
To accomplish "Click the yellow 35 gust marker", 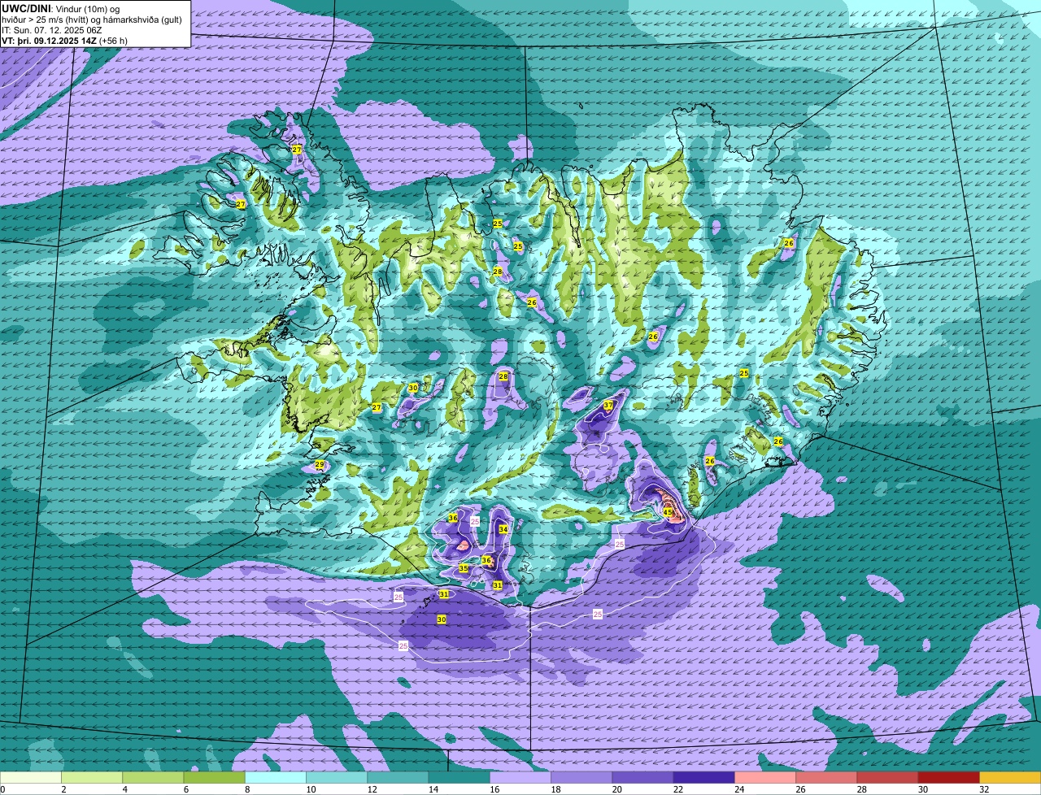I will point(464,568).
